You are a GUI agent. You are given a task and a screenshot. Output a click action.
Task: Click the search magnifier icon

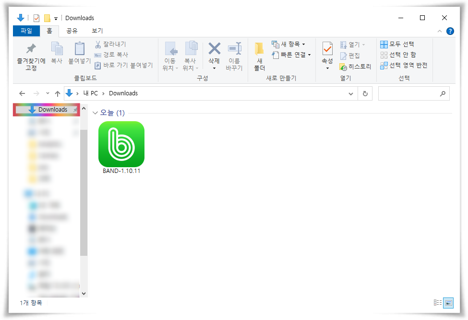(443, 93)
